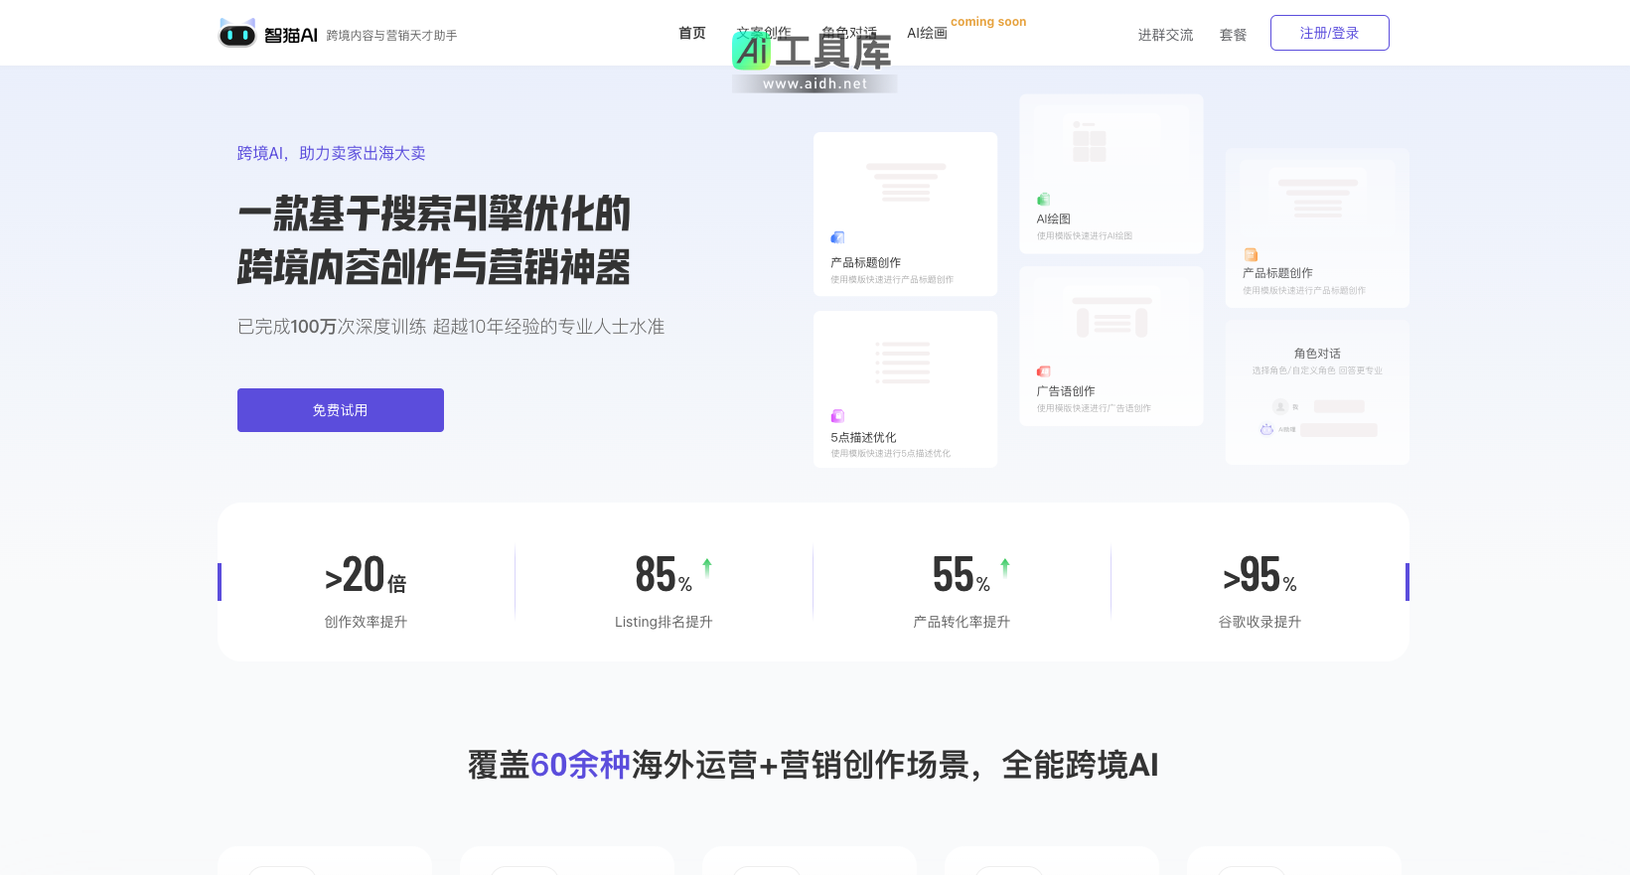Click the 免费试用 button

pyautogui.click(x=340, y=410)
